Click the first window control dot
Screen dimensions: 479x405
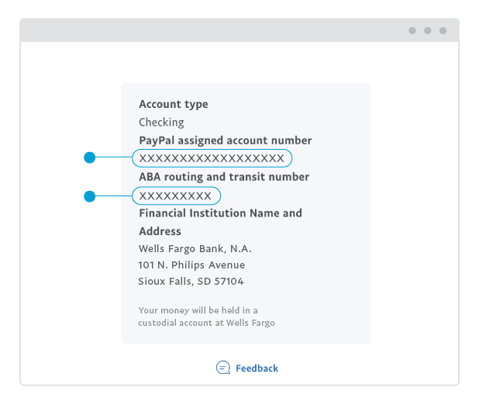412,31
